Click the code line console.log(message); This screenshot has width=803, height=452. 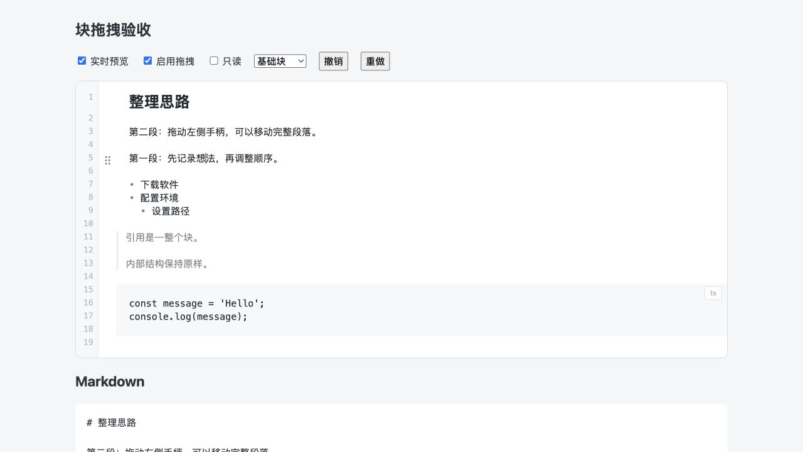[188, 316]
